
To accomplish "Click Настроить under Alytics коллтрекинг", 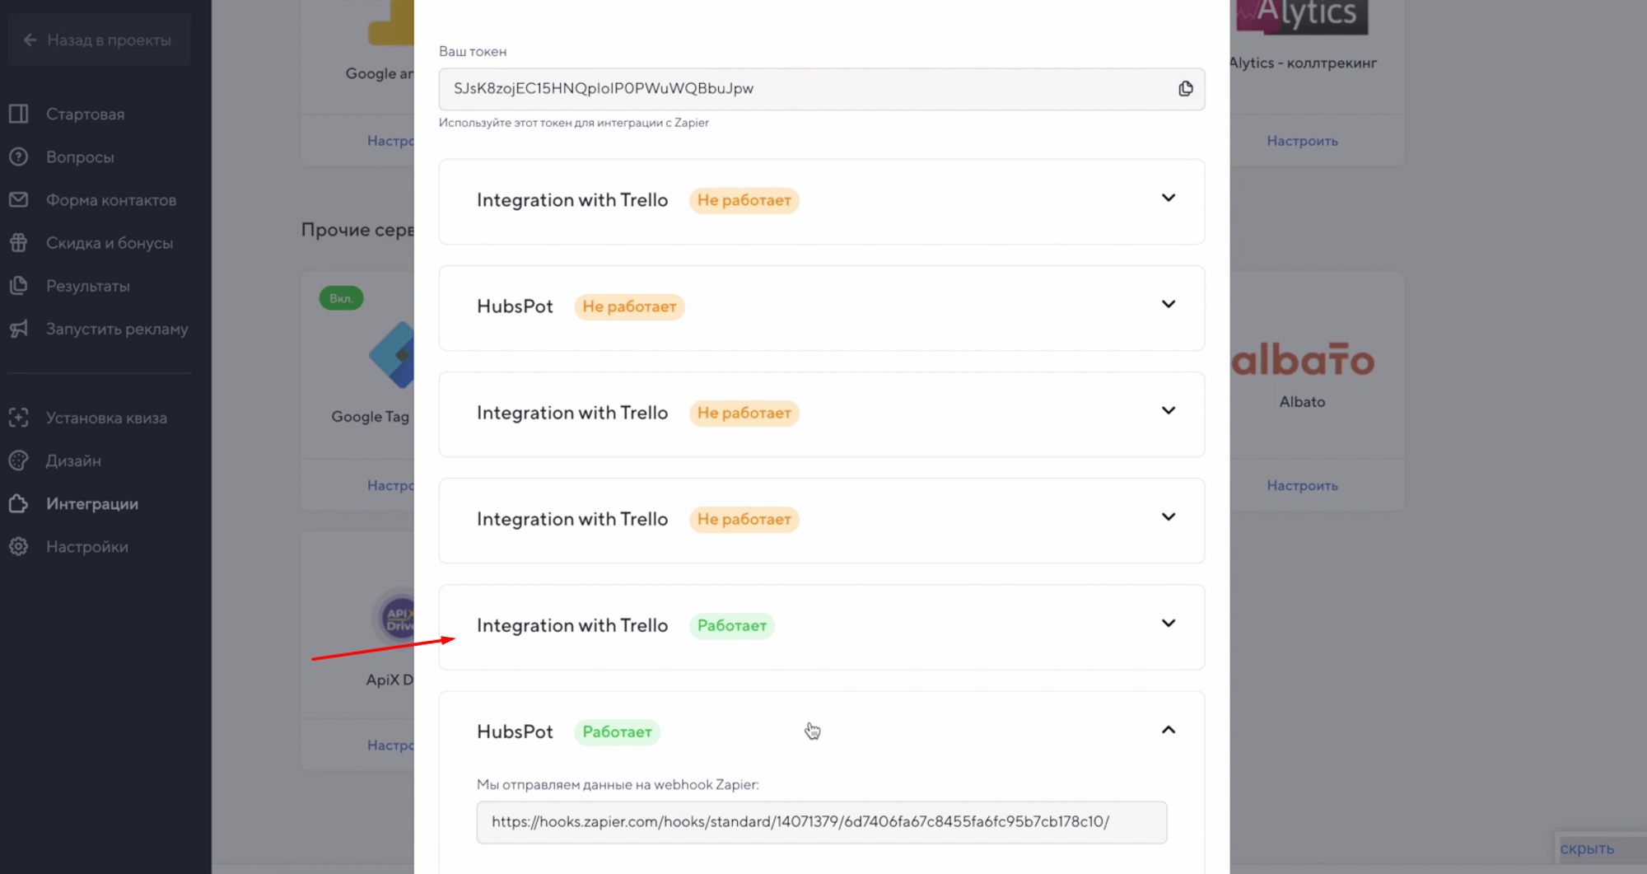I will tap(1302, 141).
